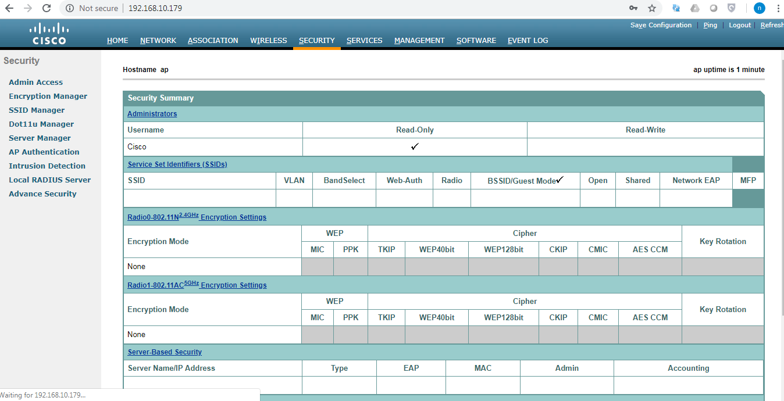The height and width of the screenshot is (401, 784).
Task: Open the WIRELESS section
Action: (268, 40)
